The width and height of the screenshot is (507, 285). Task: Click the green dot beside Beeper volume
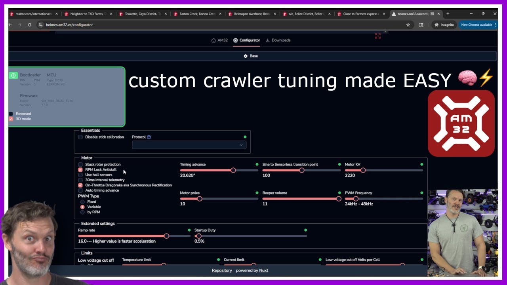tap(339, 193)
